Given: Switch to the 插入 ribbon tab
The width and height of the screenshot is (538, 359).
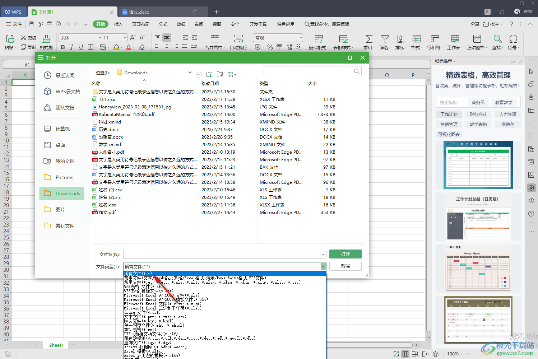Looking at the screenshot, I should pos(118,24).
